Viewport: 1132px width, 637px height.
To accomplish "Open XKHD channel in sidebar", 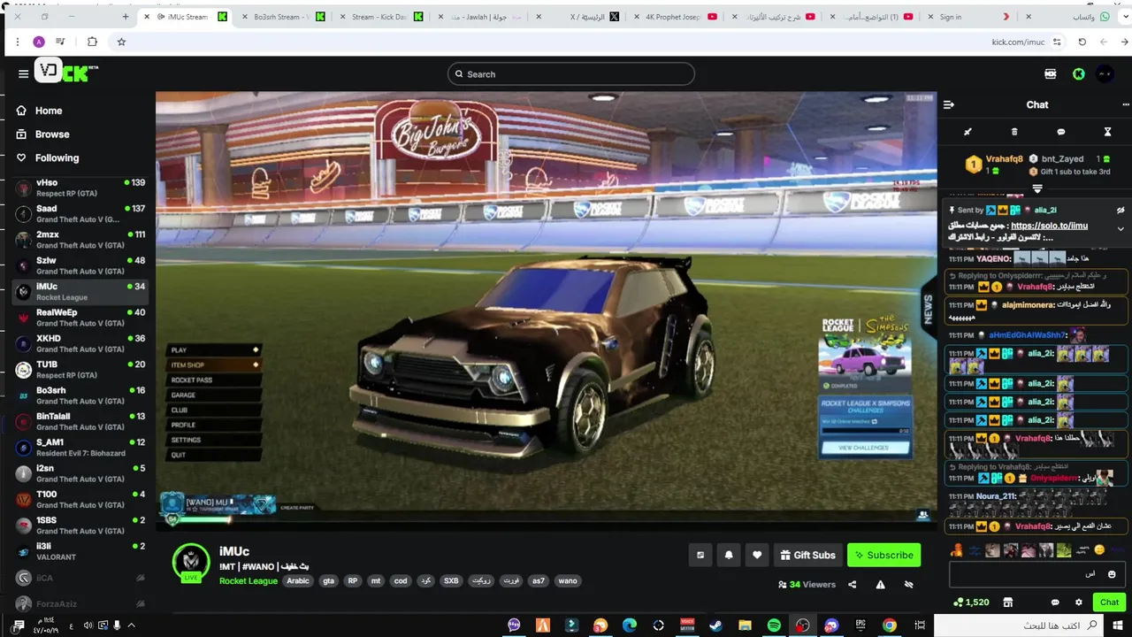I will tap(80, 343).
